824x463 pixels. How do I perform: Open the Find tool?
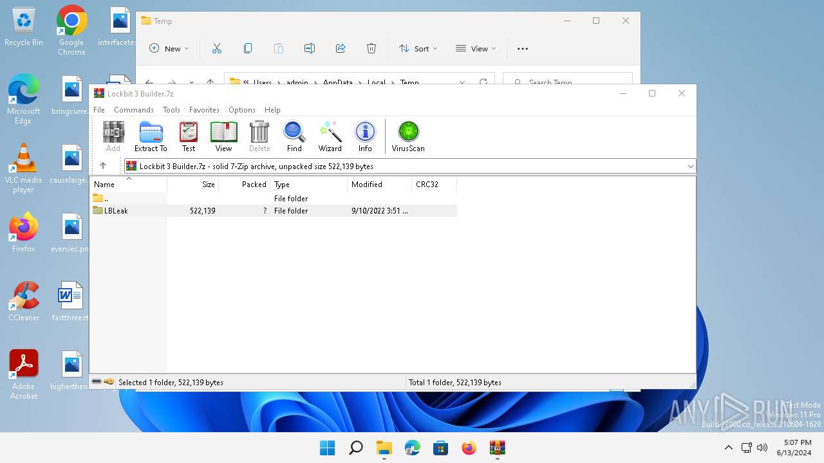(x=294, y=136)
